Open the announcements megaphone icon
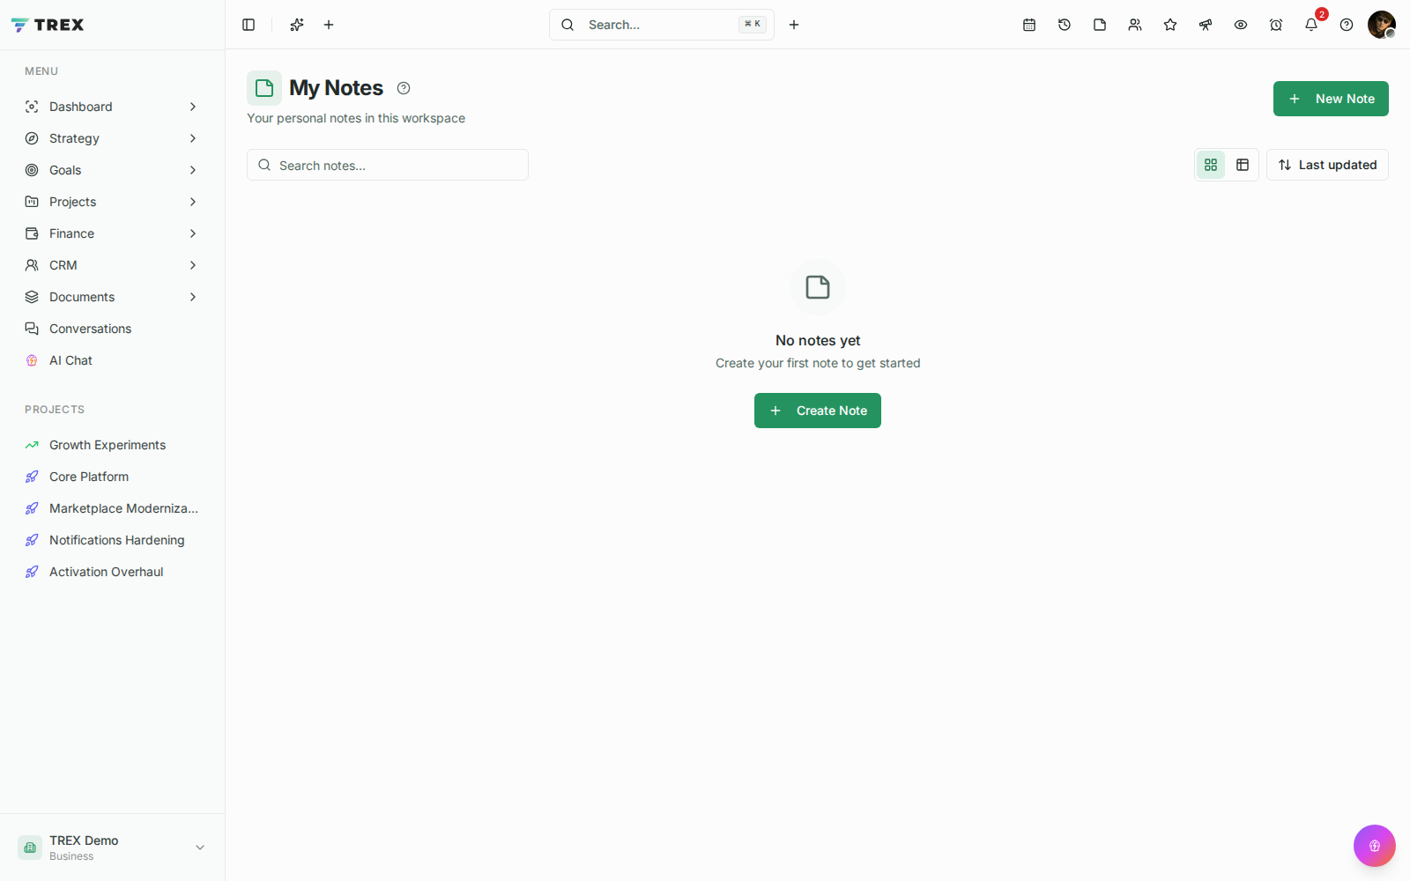This screenshot has width=1410, height=881. tap(1206, 25)
